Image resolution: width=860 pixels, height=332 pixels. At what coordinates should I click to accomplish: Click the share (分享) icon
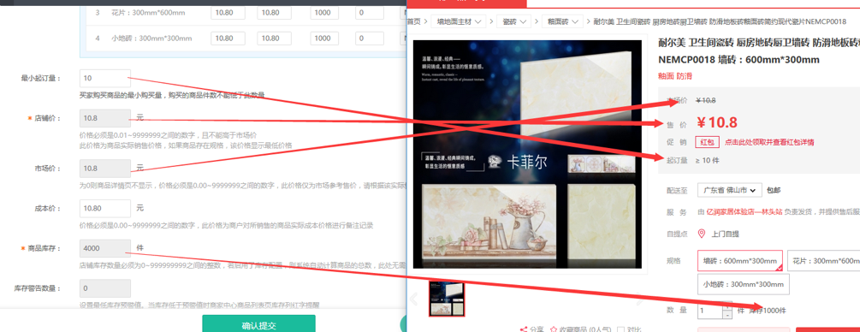(523, 329)
